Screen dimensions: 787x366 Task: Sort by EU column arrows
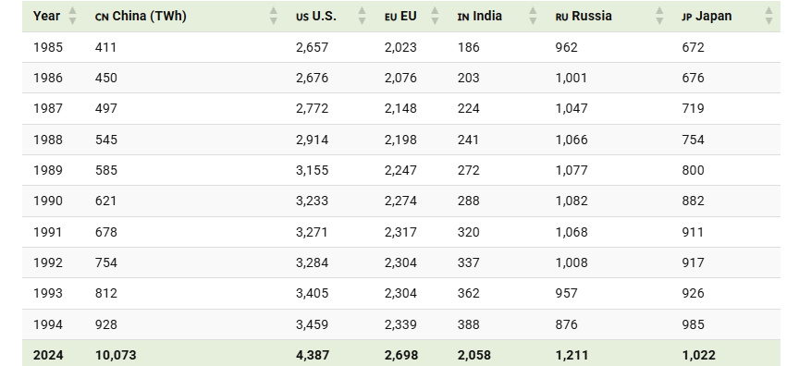tap(436, 16)
